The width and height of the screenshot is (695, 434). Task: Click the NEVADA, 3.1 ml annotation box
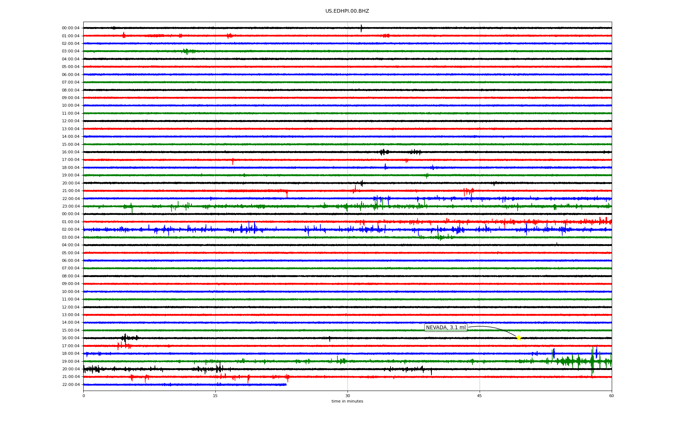[x=446, y=328]
